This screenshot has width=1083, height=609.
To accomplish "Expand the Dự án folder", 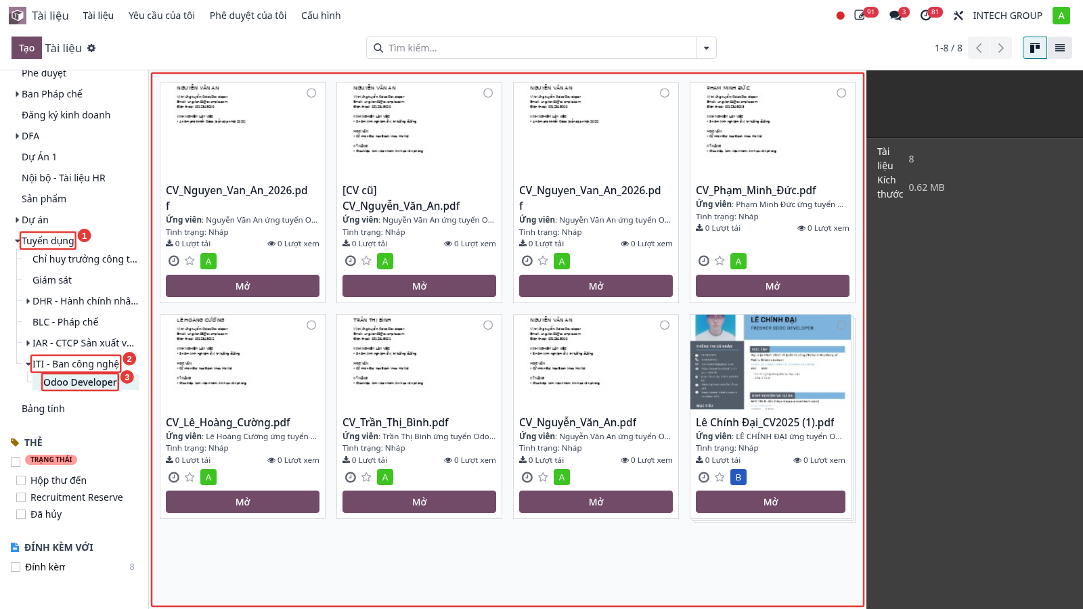I will tap(17, 220).
